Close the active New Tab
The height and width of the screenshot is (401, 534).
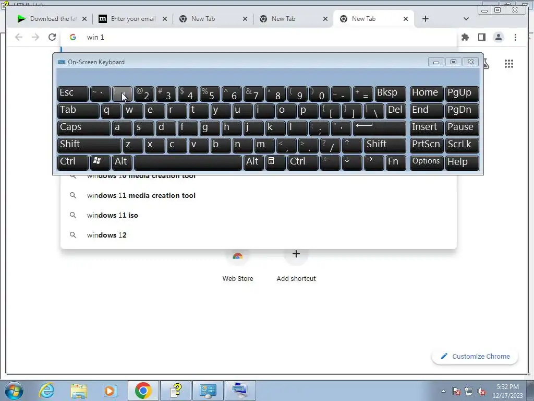[x=406, y=19]
